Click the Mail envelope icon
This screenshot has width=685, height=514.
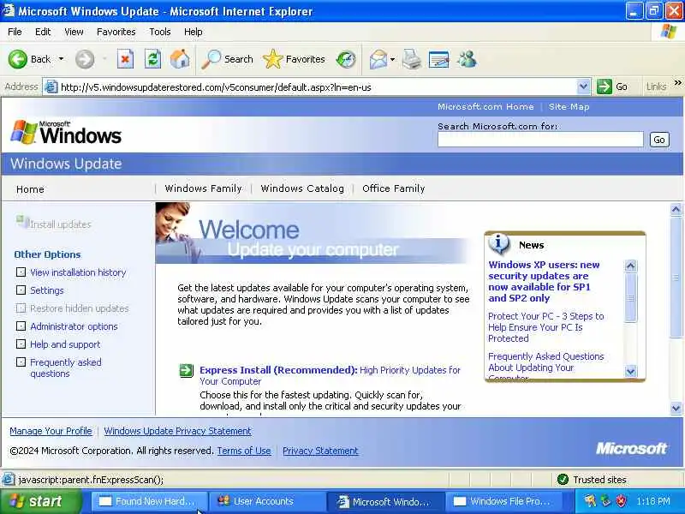378,59
